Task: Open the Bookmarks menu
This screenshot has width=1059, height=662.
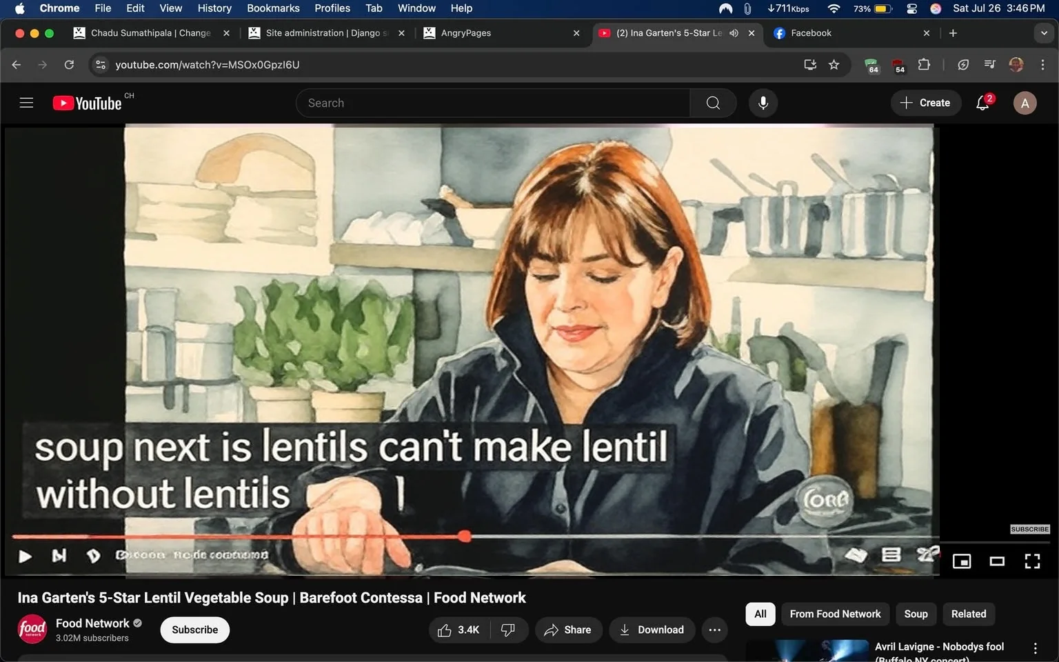Action: pos(273,8)
